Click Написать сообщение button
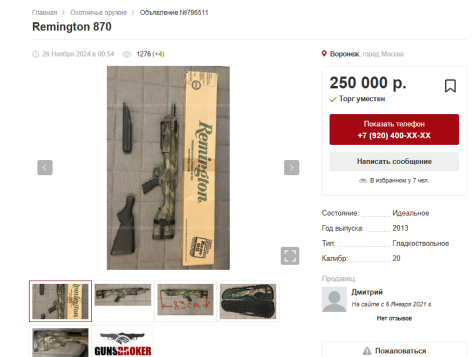Screen dimensions: 475x357 click(x=394, y=161)
